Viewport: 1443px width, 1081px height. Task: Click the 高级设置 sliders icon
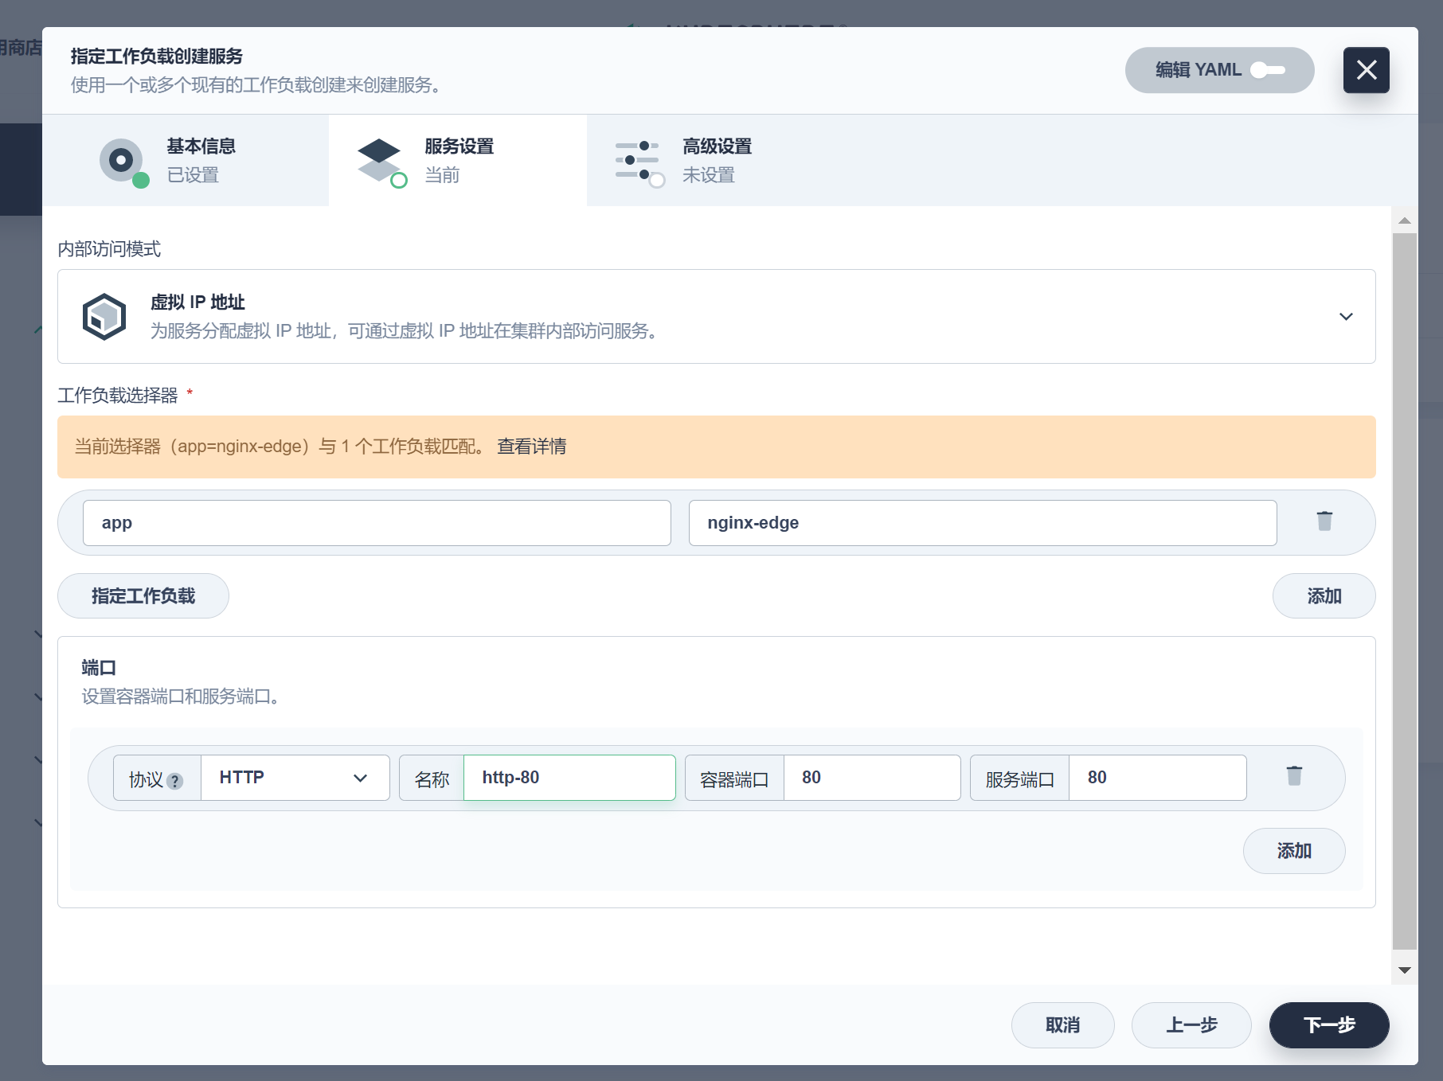pos(639,162)
